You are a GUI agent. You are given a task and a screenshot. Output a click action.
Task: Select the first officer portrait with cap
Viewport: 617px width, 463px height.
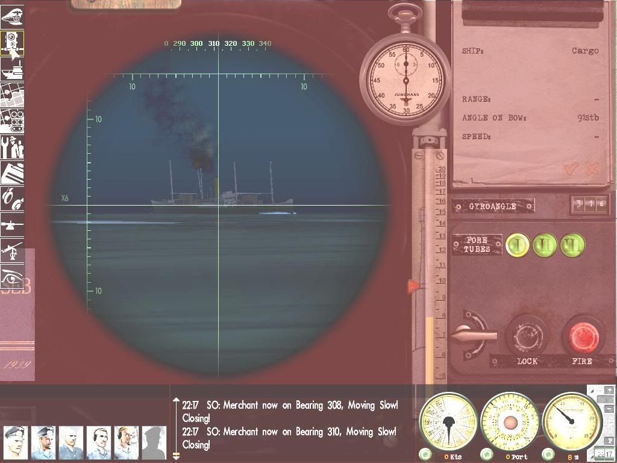15,443
